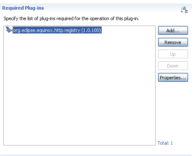Move the plug-in Down in the list

coord(173,66)
